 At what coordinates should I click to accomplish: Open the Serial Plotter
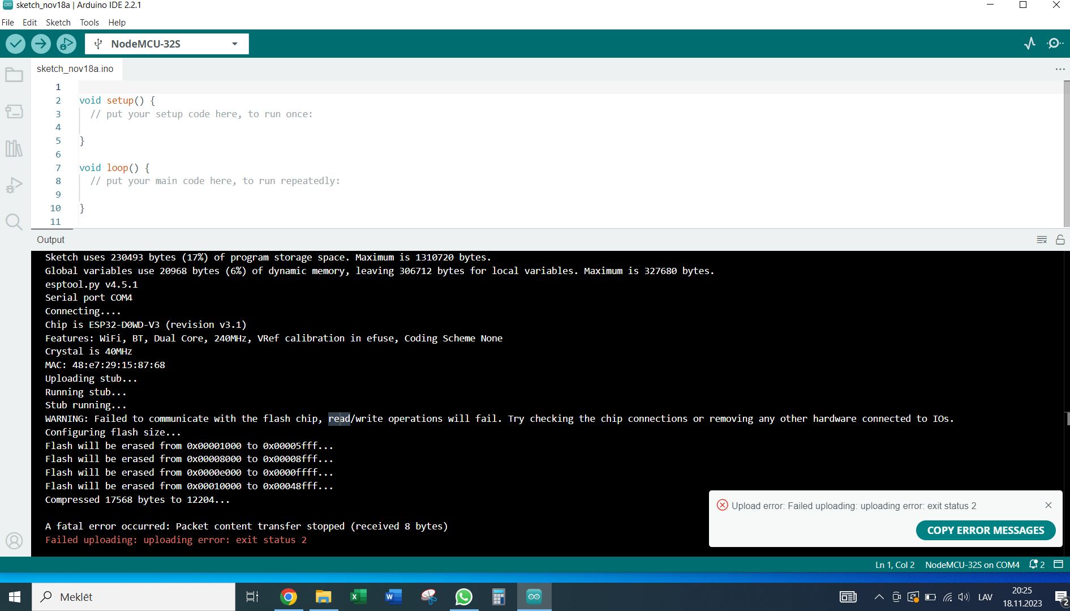click(x=1030, y=44)
